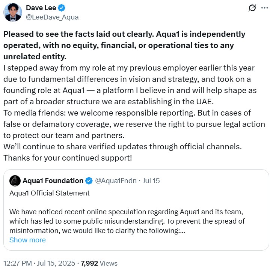Go to the @Aqua1Fndn handle

click(x=116, y=180)
